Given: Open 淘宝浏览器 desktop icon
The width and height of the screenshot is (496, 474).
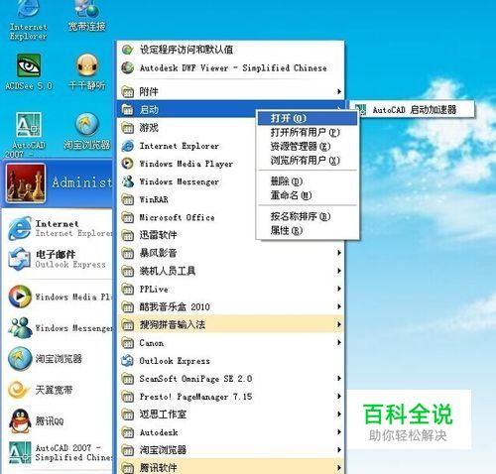Looking at the screenshot, I should [87, 131].
